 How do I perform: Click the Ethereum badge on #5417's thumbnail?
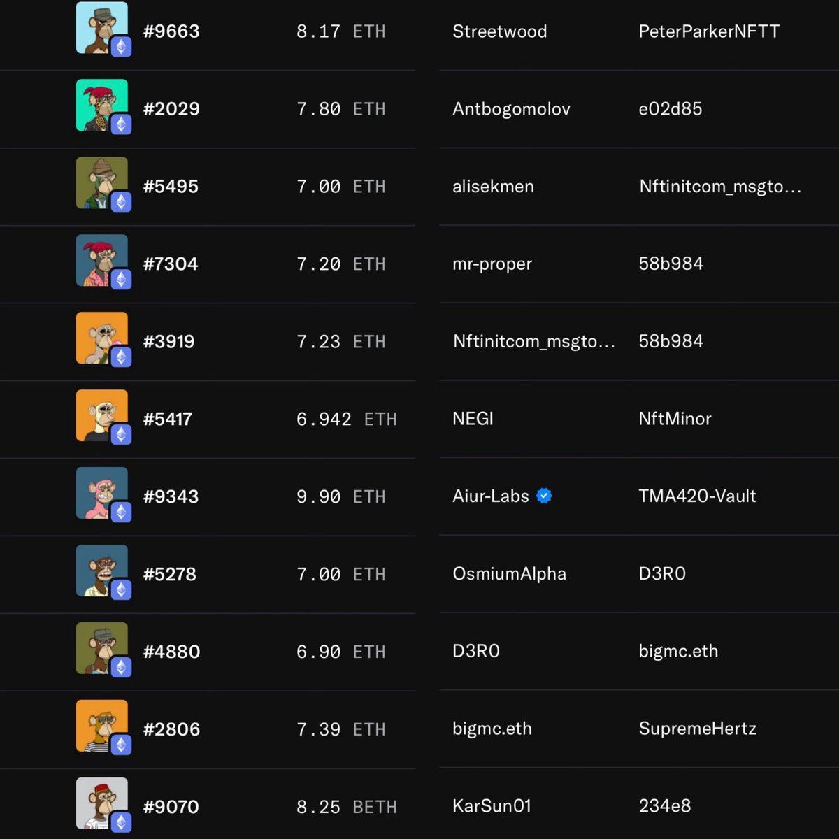click(121, 435)
